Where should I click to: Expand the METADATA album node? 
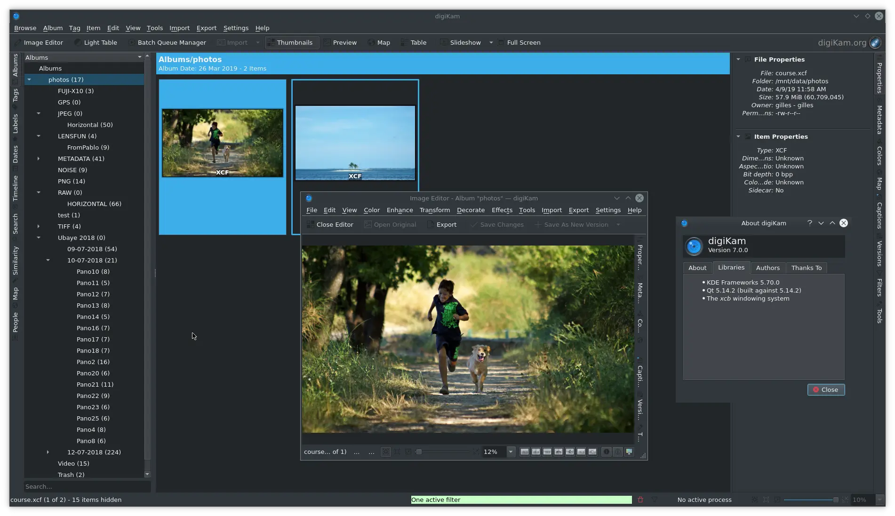[x=39, y=159]
